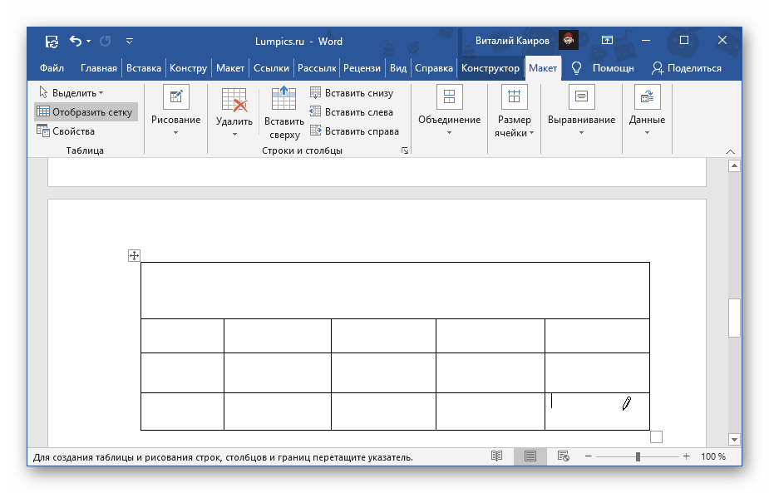Click Вставить снизу insert below
Screen dimensions: 769x493
(352, 93)
